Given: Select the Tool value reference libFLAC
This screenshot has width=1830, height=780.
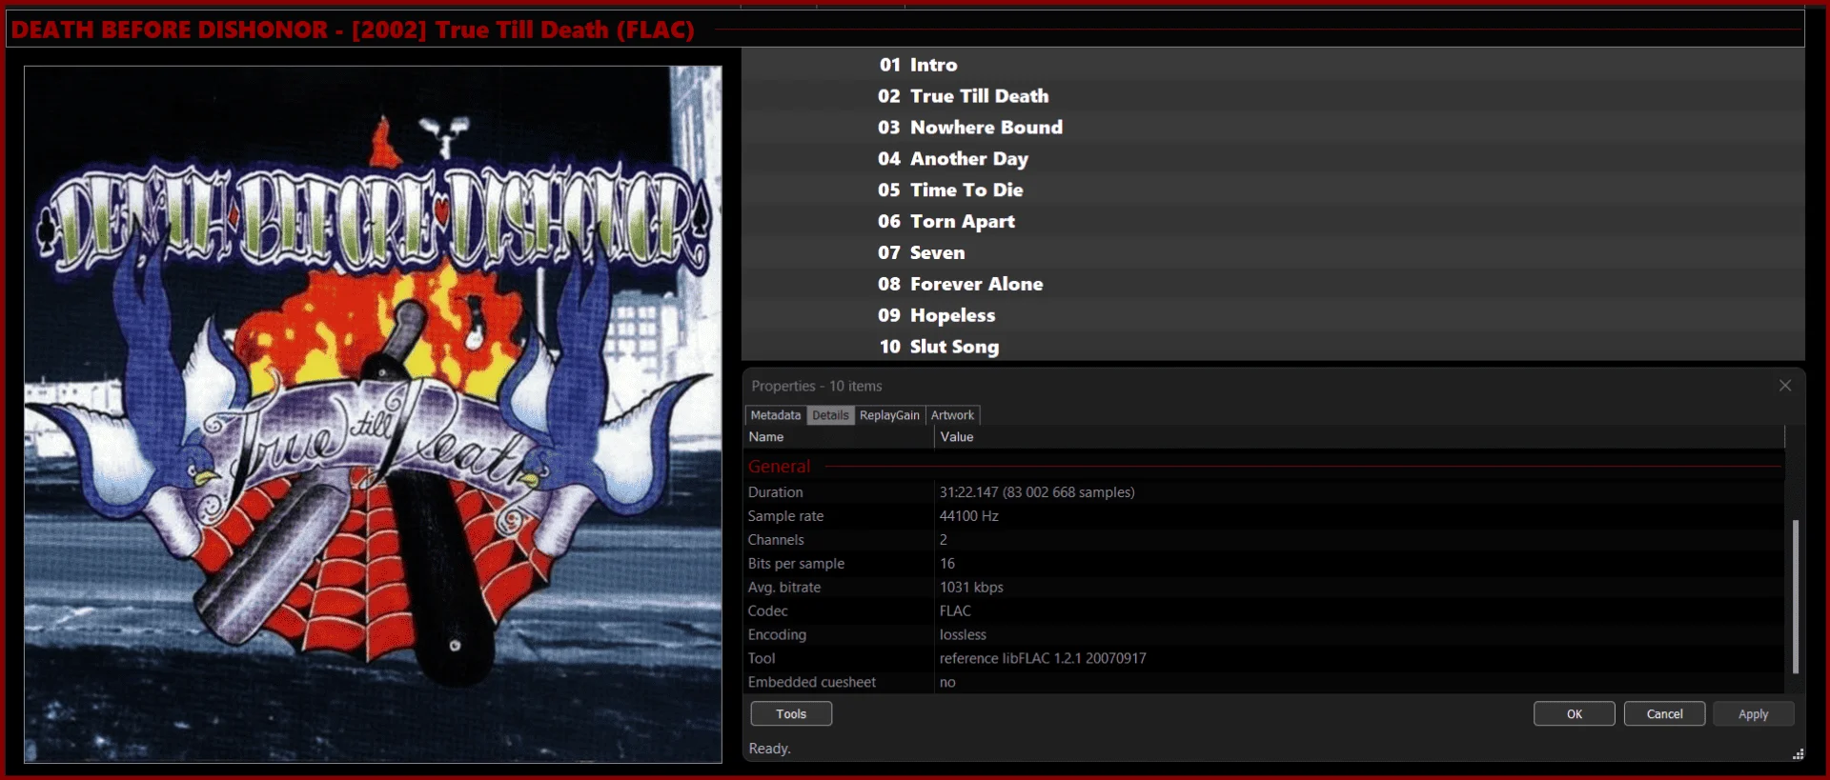Looking at the screenshot, I should click(x=1043, y=659).
